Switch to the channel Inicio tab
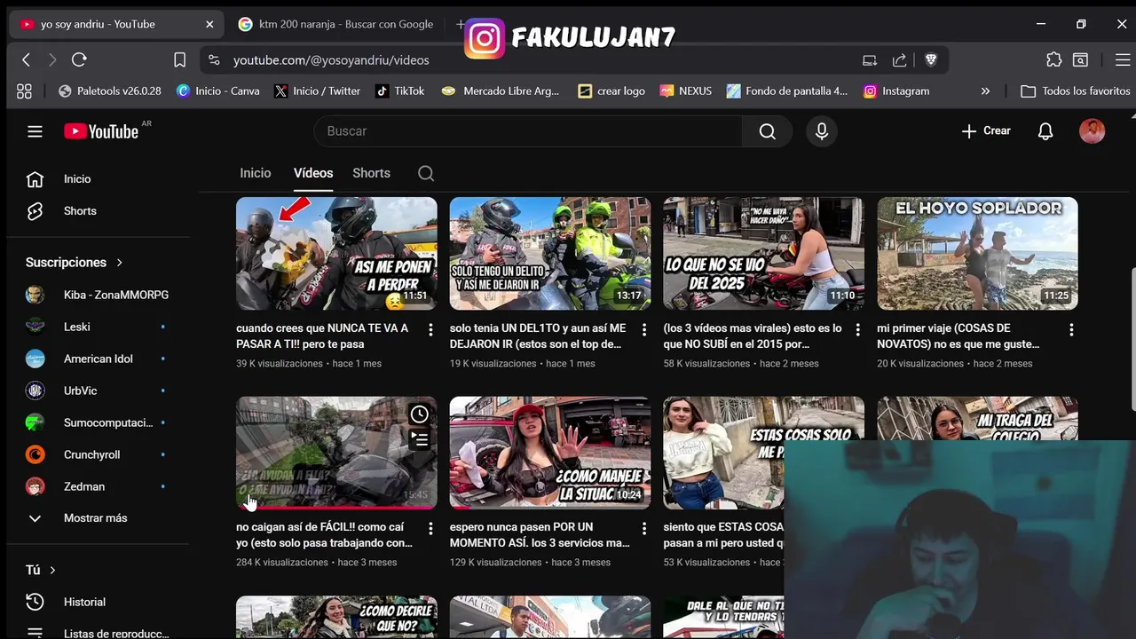This screenshot has width=1136, height=639. (x=256, y=173)
